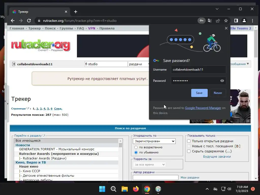Select the по убыванию radio button
The height and width of the screenshot is (195, 260).
136,152
